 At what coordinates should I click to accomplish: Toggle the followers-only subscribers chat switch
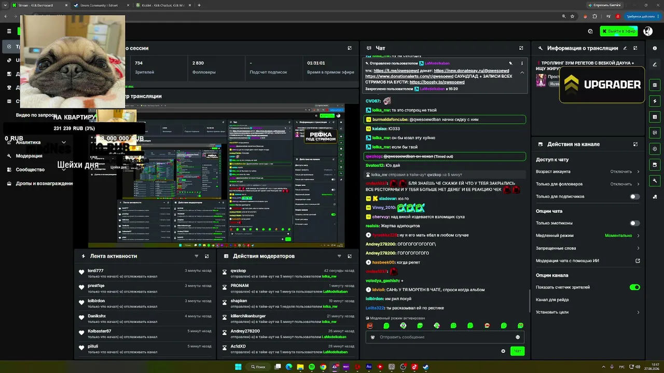634,196
